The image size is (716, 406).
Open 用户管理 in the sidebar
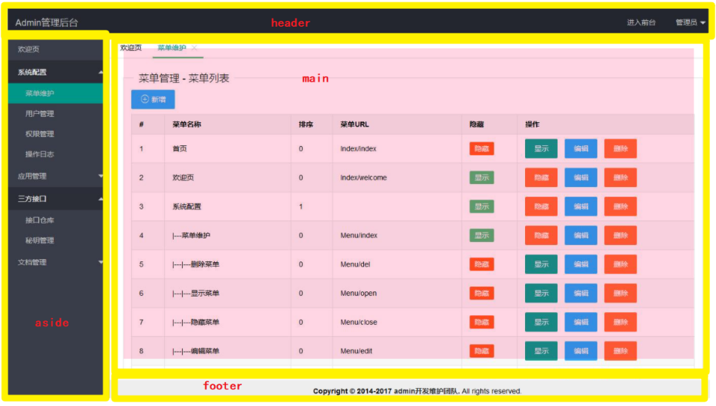pyautogui.click(x=55, y=113)
